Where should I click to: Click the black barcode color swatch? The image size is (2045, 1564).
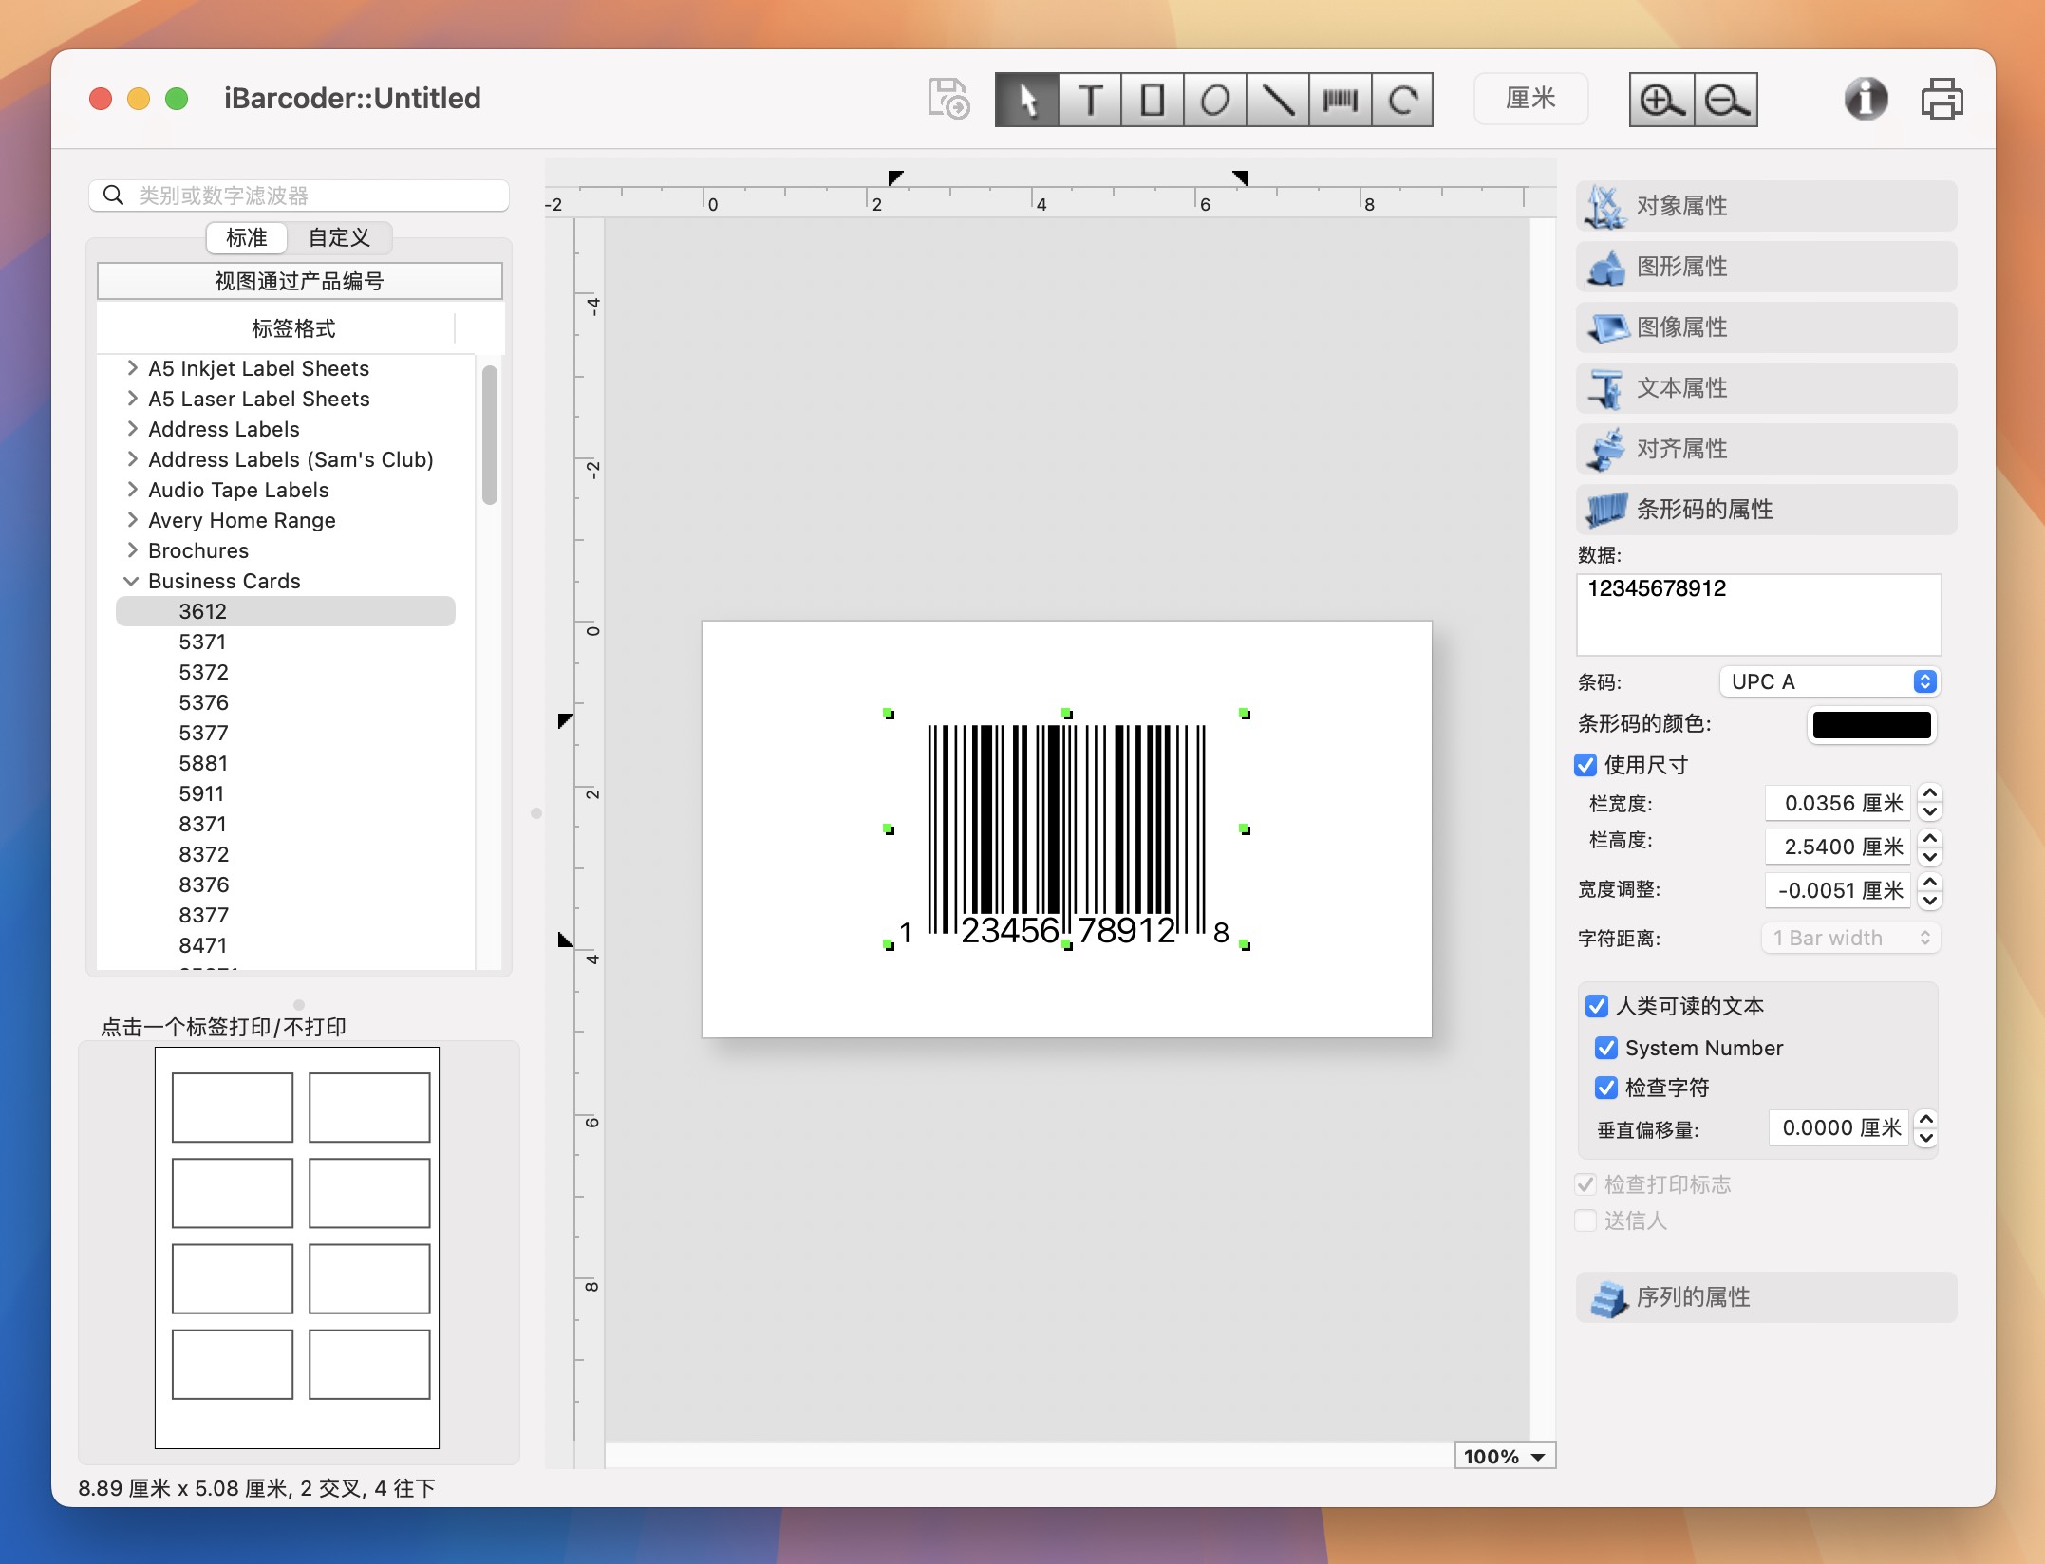[1871, 725]
